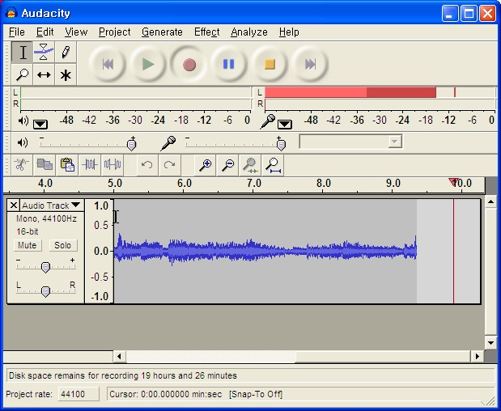Open the Analyze menu
Screen dimensions: 501x411
click(x=249, y=32)
